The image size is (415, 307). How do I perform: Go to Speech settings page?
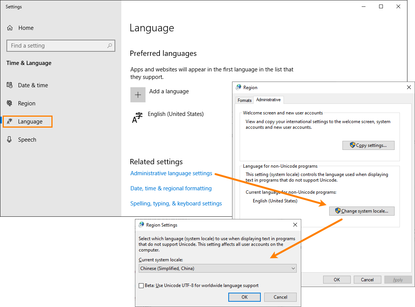point(27,140)
